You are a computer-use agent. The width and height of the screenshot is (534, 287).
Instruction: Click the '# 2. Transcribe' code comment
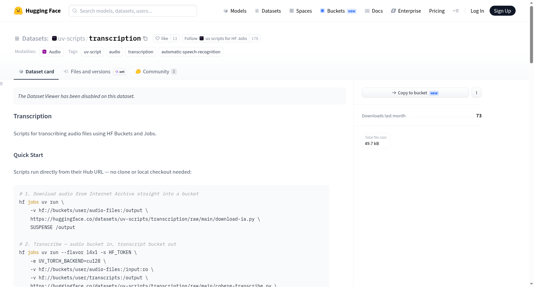point(98,244)
